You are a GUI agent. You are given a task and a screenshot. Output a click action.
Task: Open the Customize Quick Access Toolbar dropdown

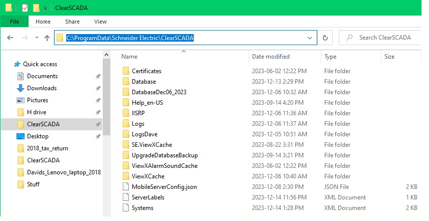point(46,9)
